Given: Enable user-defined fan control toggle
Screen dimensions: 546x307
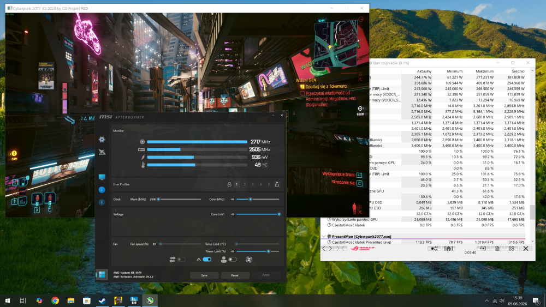Looking at the screenshot, I should [233, 260].
